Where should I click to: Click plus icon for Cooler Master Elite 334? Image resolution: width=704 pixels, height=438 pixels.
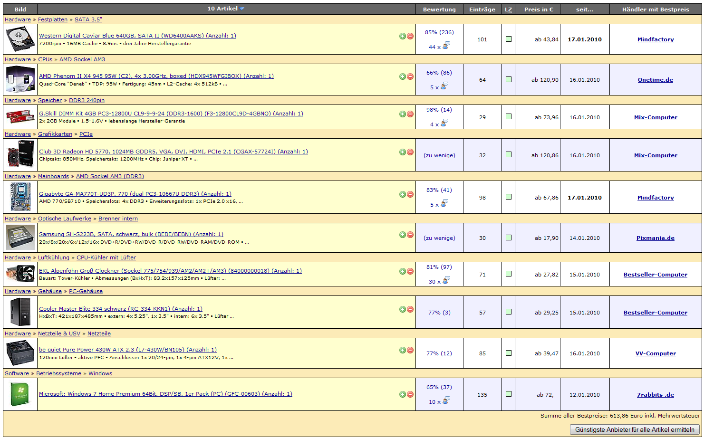403,309
